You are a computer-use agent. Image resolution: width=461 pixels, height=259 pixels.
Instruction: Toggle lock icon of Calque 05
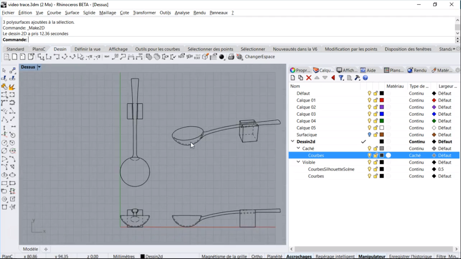pyautogui.click(x=376, y=128)
